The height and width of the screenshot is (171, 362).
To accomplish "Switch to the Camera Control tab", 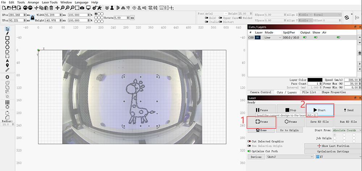I will (x=260, y=92).
